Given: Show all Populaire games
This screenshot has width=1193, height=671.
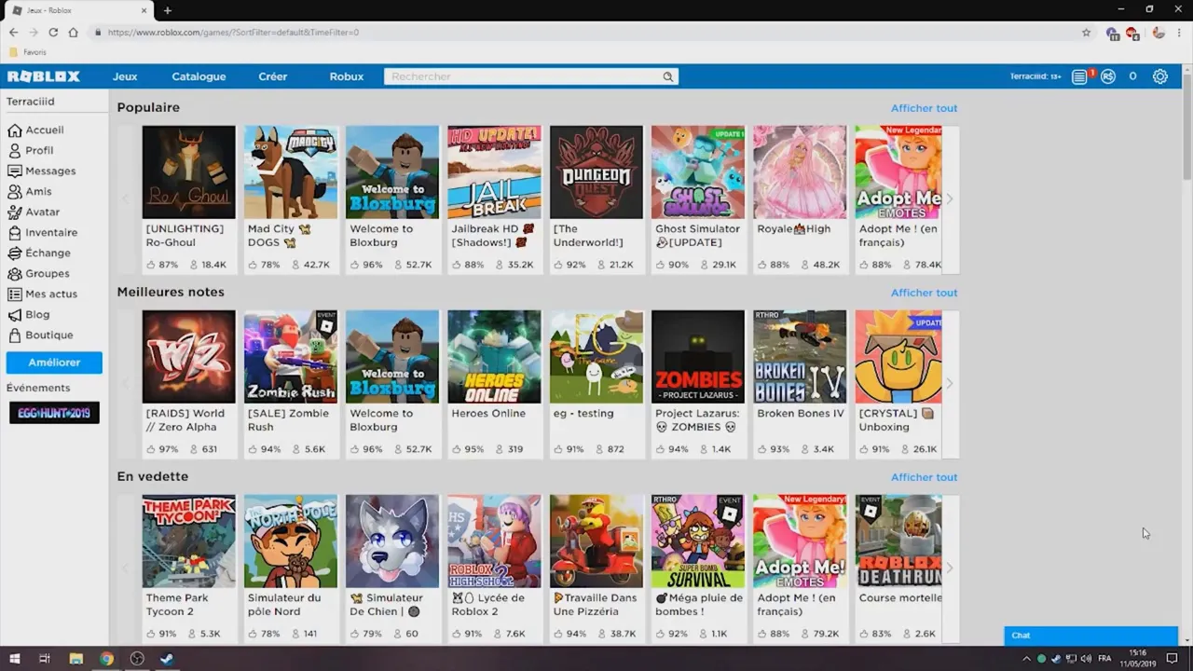Looking at the screenshot, I should 924,108.
